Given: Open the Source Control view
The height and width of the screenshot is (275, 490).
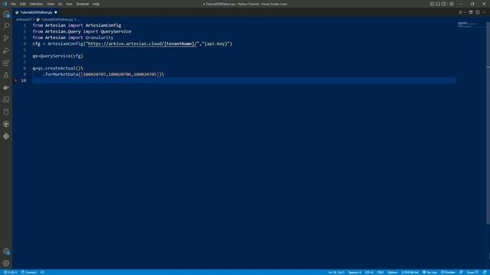Looking at the screenshot, I should click(x=6, y=38).
